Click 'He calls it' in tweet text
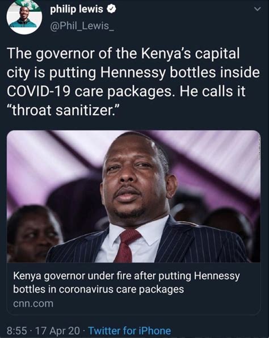The image size is (269, 338). click(x=212, y=91)
